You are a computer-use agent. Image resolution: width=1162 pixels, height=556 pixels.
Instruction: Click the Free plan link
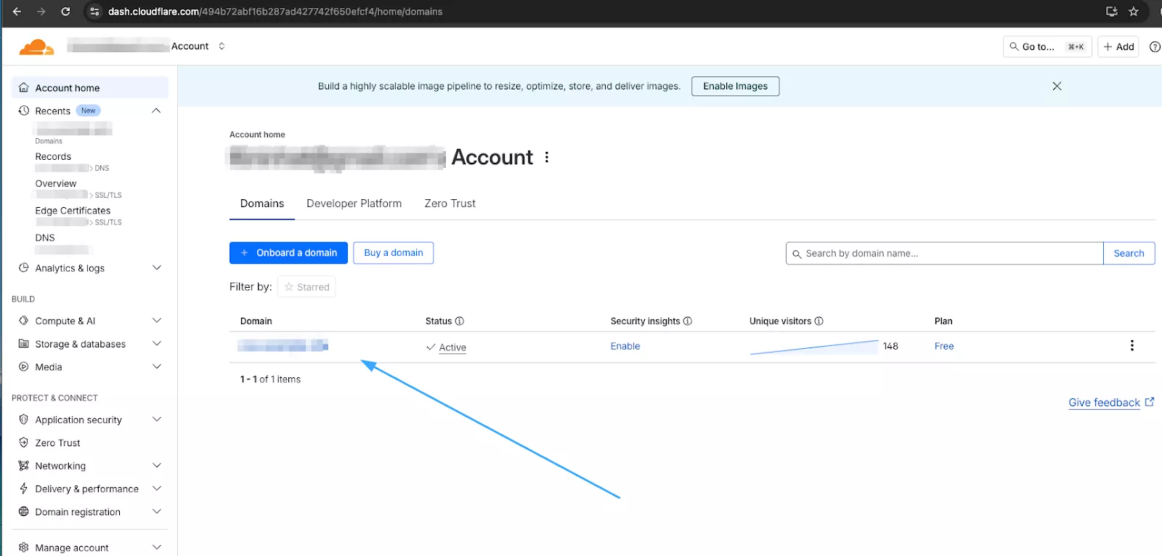[x=944, y=346]
